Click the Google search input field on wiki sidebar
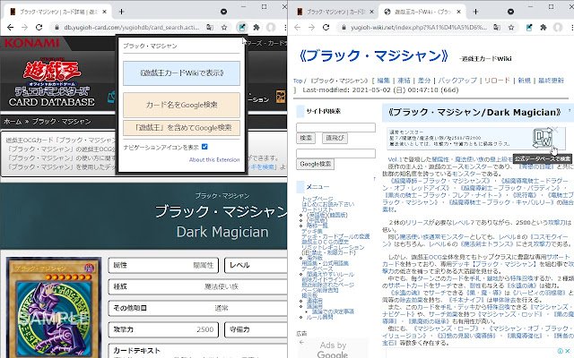This screenshot has height=358, width=574. (335, 153)
